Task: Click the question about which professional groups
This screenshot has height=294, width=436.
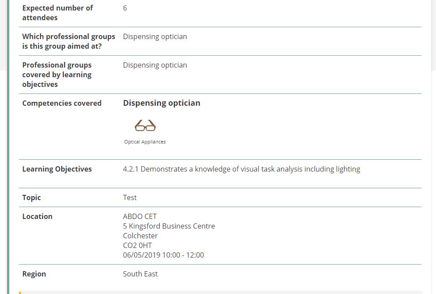Action: point(69,41)
